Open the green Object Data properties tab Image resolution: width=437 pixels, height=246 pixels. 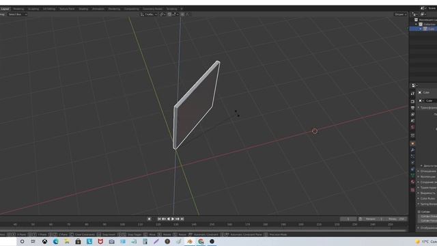pos(412,175)
